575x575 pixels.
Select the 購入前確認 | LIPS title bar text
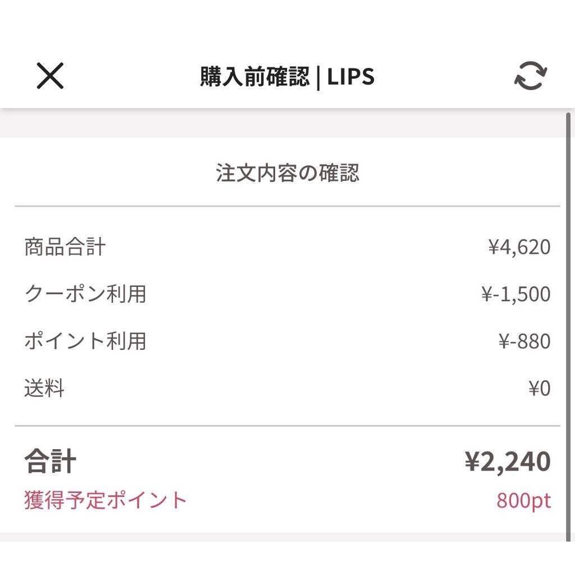click(286, 76)
